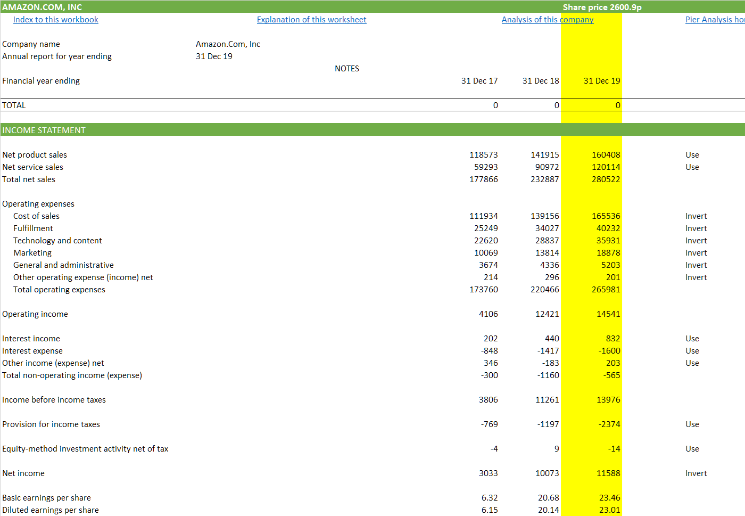
Task: Select the 'Provision for income taxes' label
Action: [51, 424]
